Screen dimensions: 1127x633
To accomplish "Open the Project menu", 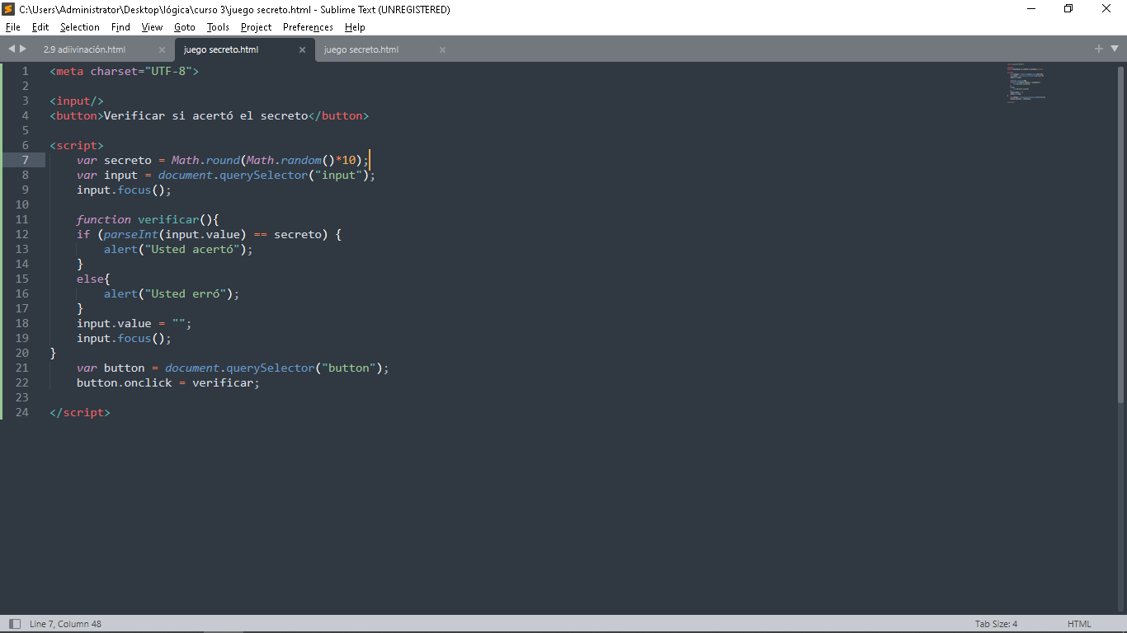I will (257, 27).
